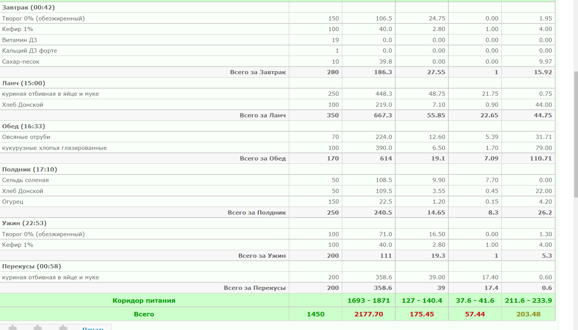The height and width of the screenshot is (330, 578).
Task: Click the vertical scrollbar thumb on the right
Action: (576, 134)
